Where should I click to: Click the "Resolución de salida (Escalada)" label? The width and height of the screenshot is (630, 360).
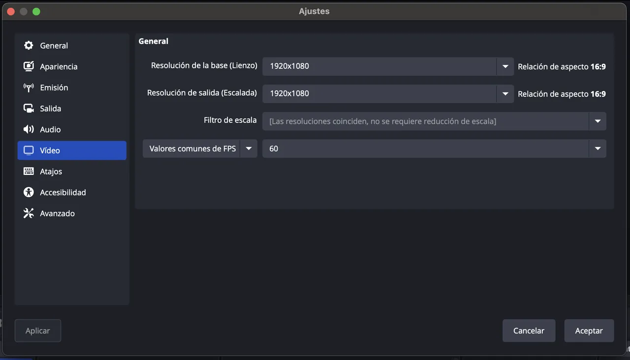[x=202, y=93]
